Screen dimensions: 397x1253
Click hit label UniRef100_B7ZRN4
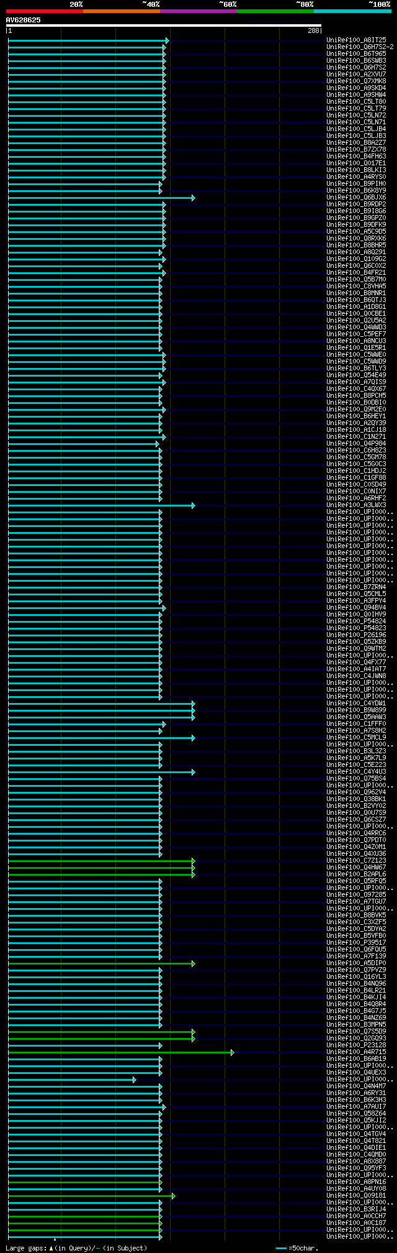(x=356, y=587)
